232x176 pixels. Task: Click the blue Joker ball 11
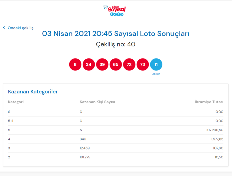156,64
